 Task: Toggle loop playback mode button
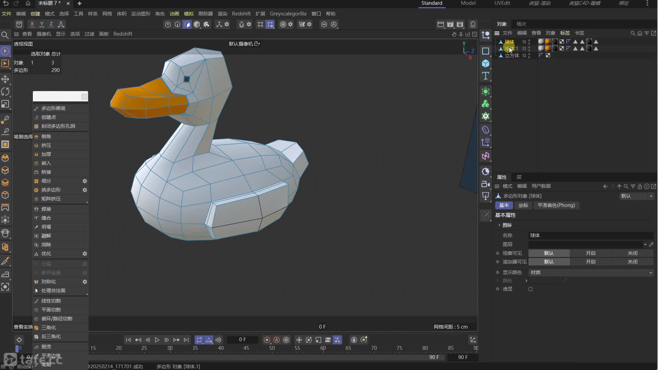tap(199, 340)
